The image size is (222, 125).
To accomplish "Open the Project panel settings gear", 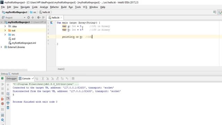I will pyautogui.click(x=39, y=17).
